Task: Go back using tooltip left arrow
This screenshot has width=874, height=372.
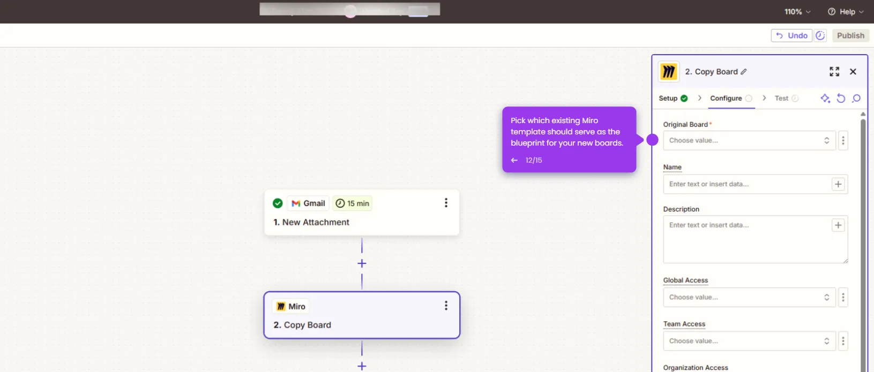Action: [514, 160]
